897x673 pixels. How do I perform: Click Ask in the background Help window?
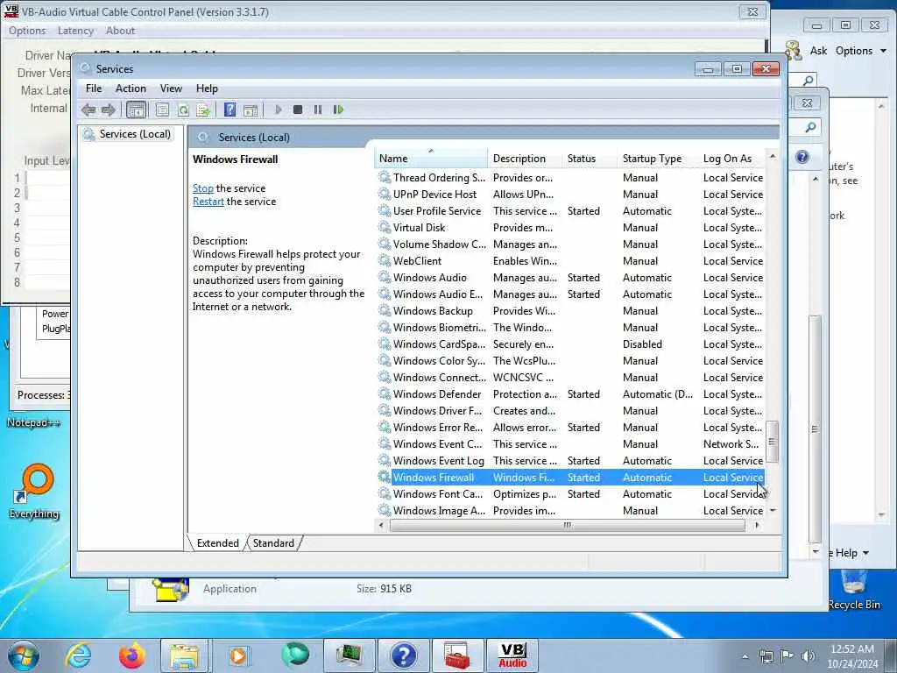click(818, 51)
